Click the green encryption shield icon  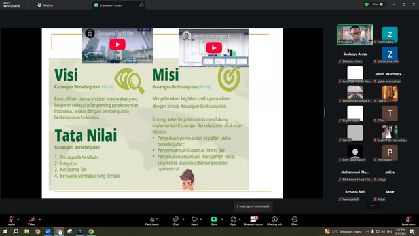(367, 5)
